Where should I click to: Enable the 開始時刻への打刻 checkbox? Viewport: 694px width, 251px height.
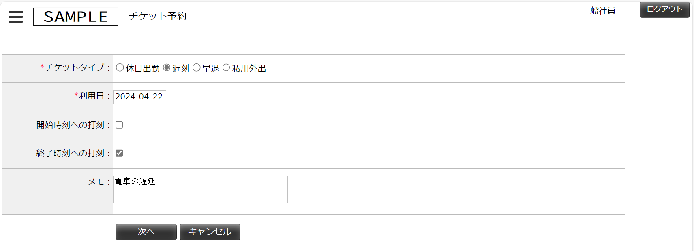(x=119, y=125)
